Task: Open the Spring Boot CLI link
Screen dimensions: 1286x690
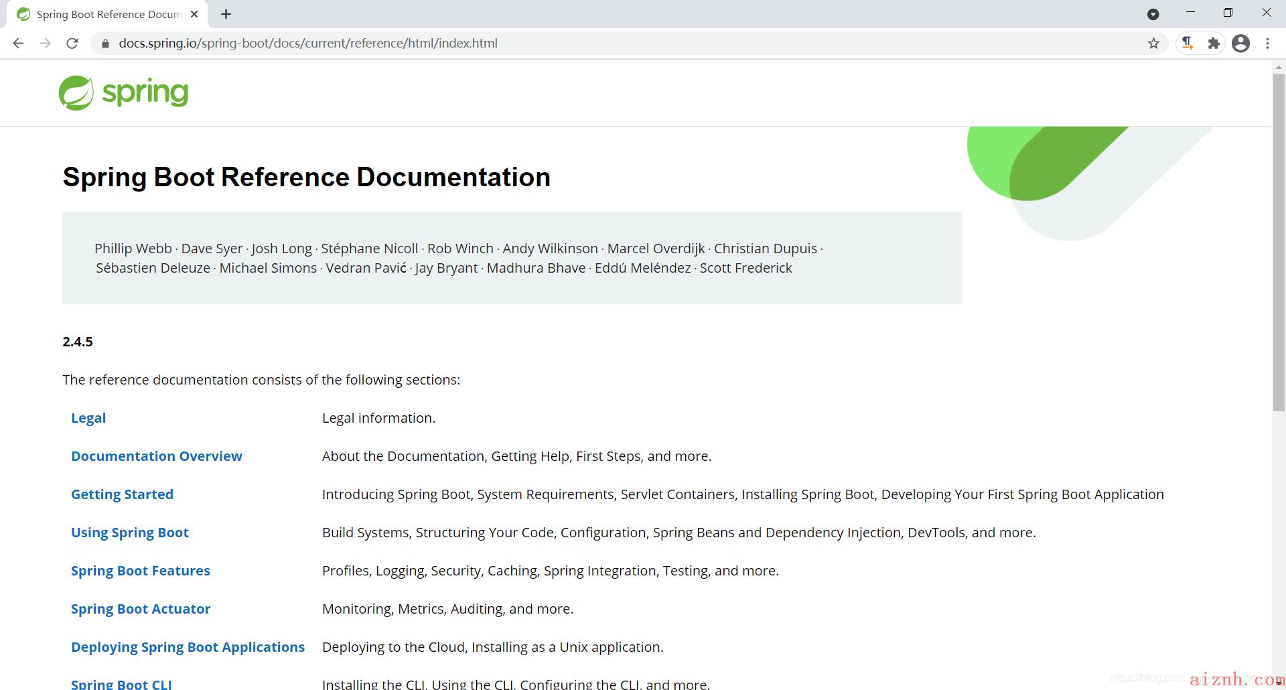Action: pos(121,684)
